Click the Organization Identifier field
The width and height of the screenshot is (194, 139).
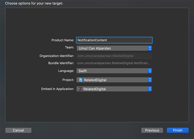(114, 56)
